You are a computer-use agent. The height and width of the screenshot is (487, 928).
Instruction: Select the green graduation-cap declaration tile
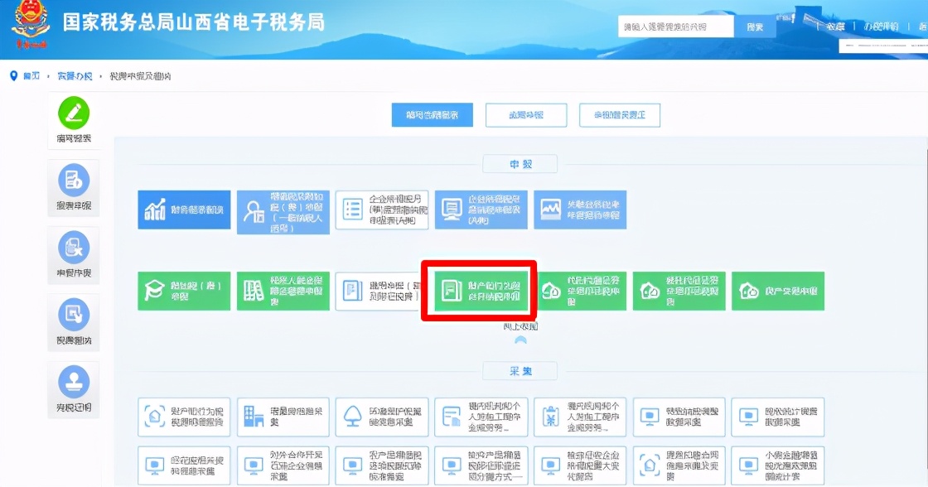pyautogui.click(x=183, y=291)
